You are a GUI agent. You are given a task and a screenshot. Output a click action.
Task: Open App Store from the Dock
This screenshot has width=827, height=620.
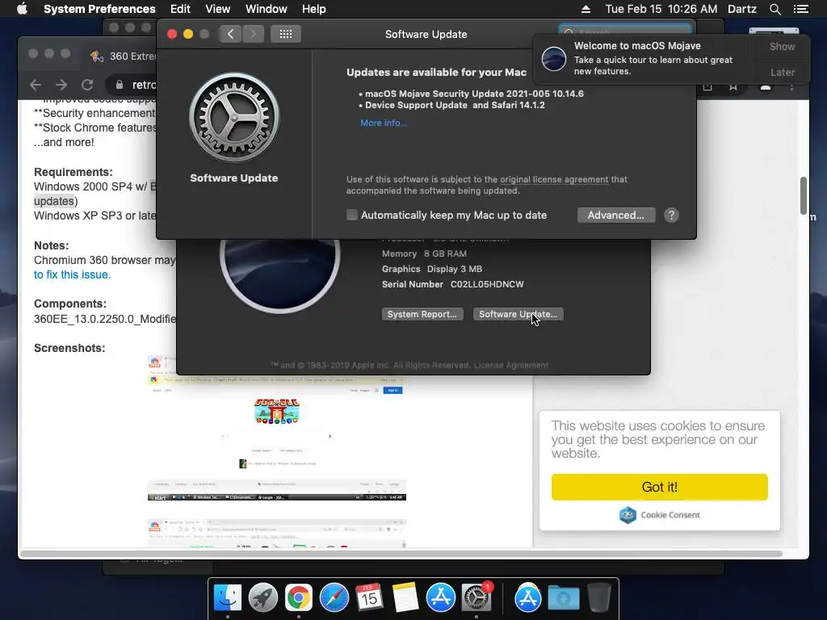pyautogui.click(x=440, y=598)
